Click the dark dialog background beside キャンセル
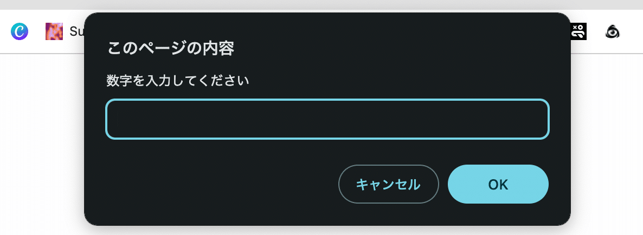 click(213, 184)
